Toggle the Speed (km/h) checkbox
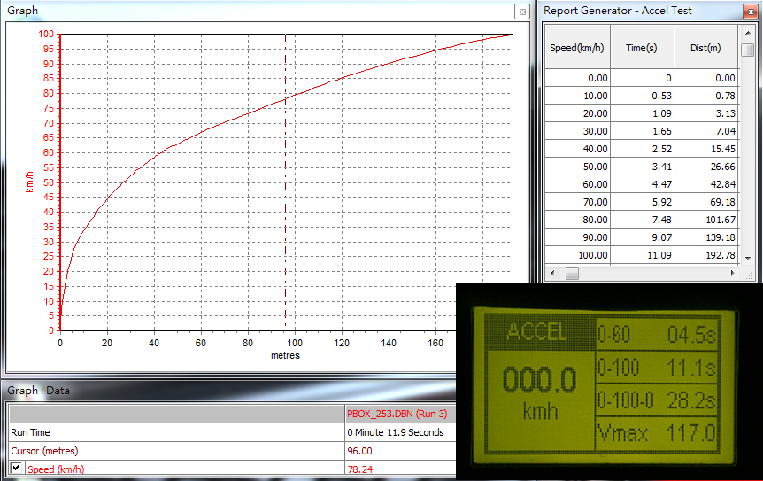 [x=16, y=468]
